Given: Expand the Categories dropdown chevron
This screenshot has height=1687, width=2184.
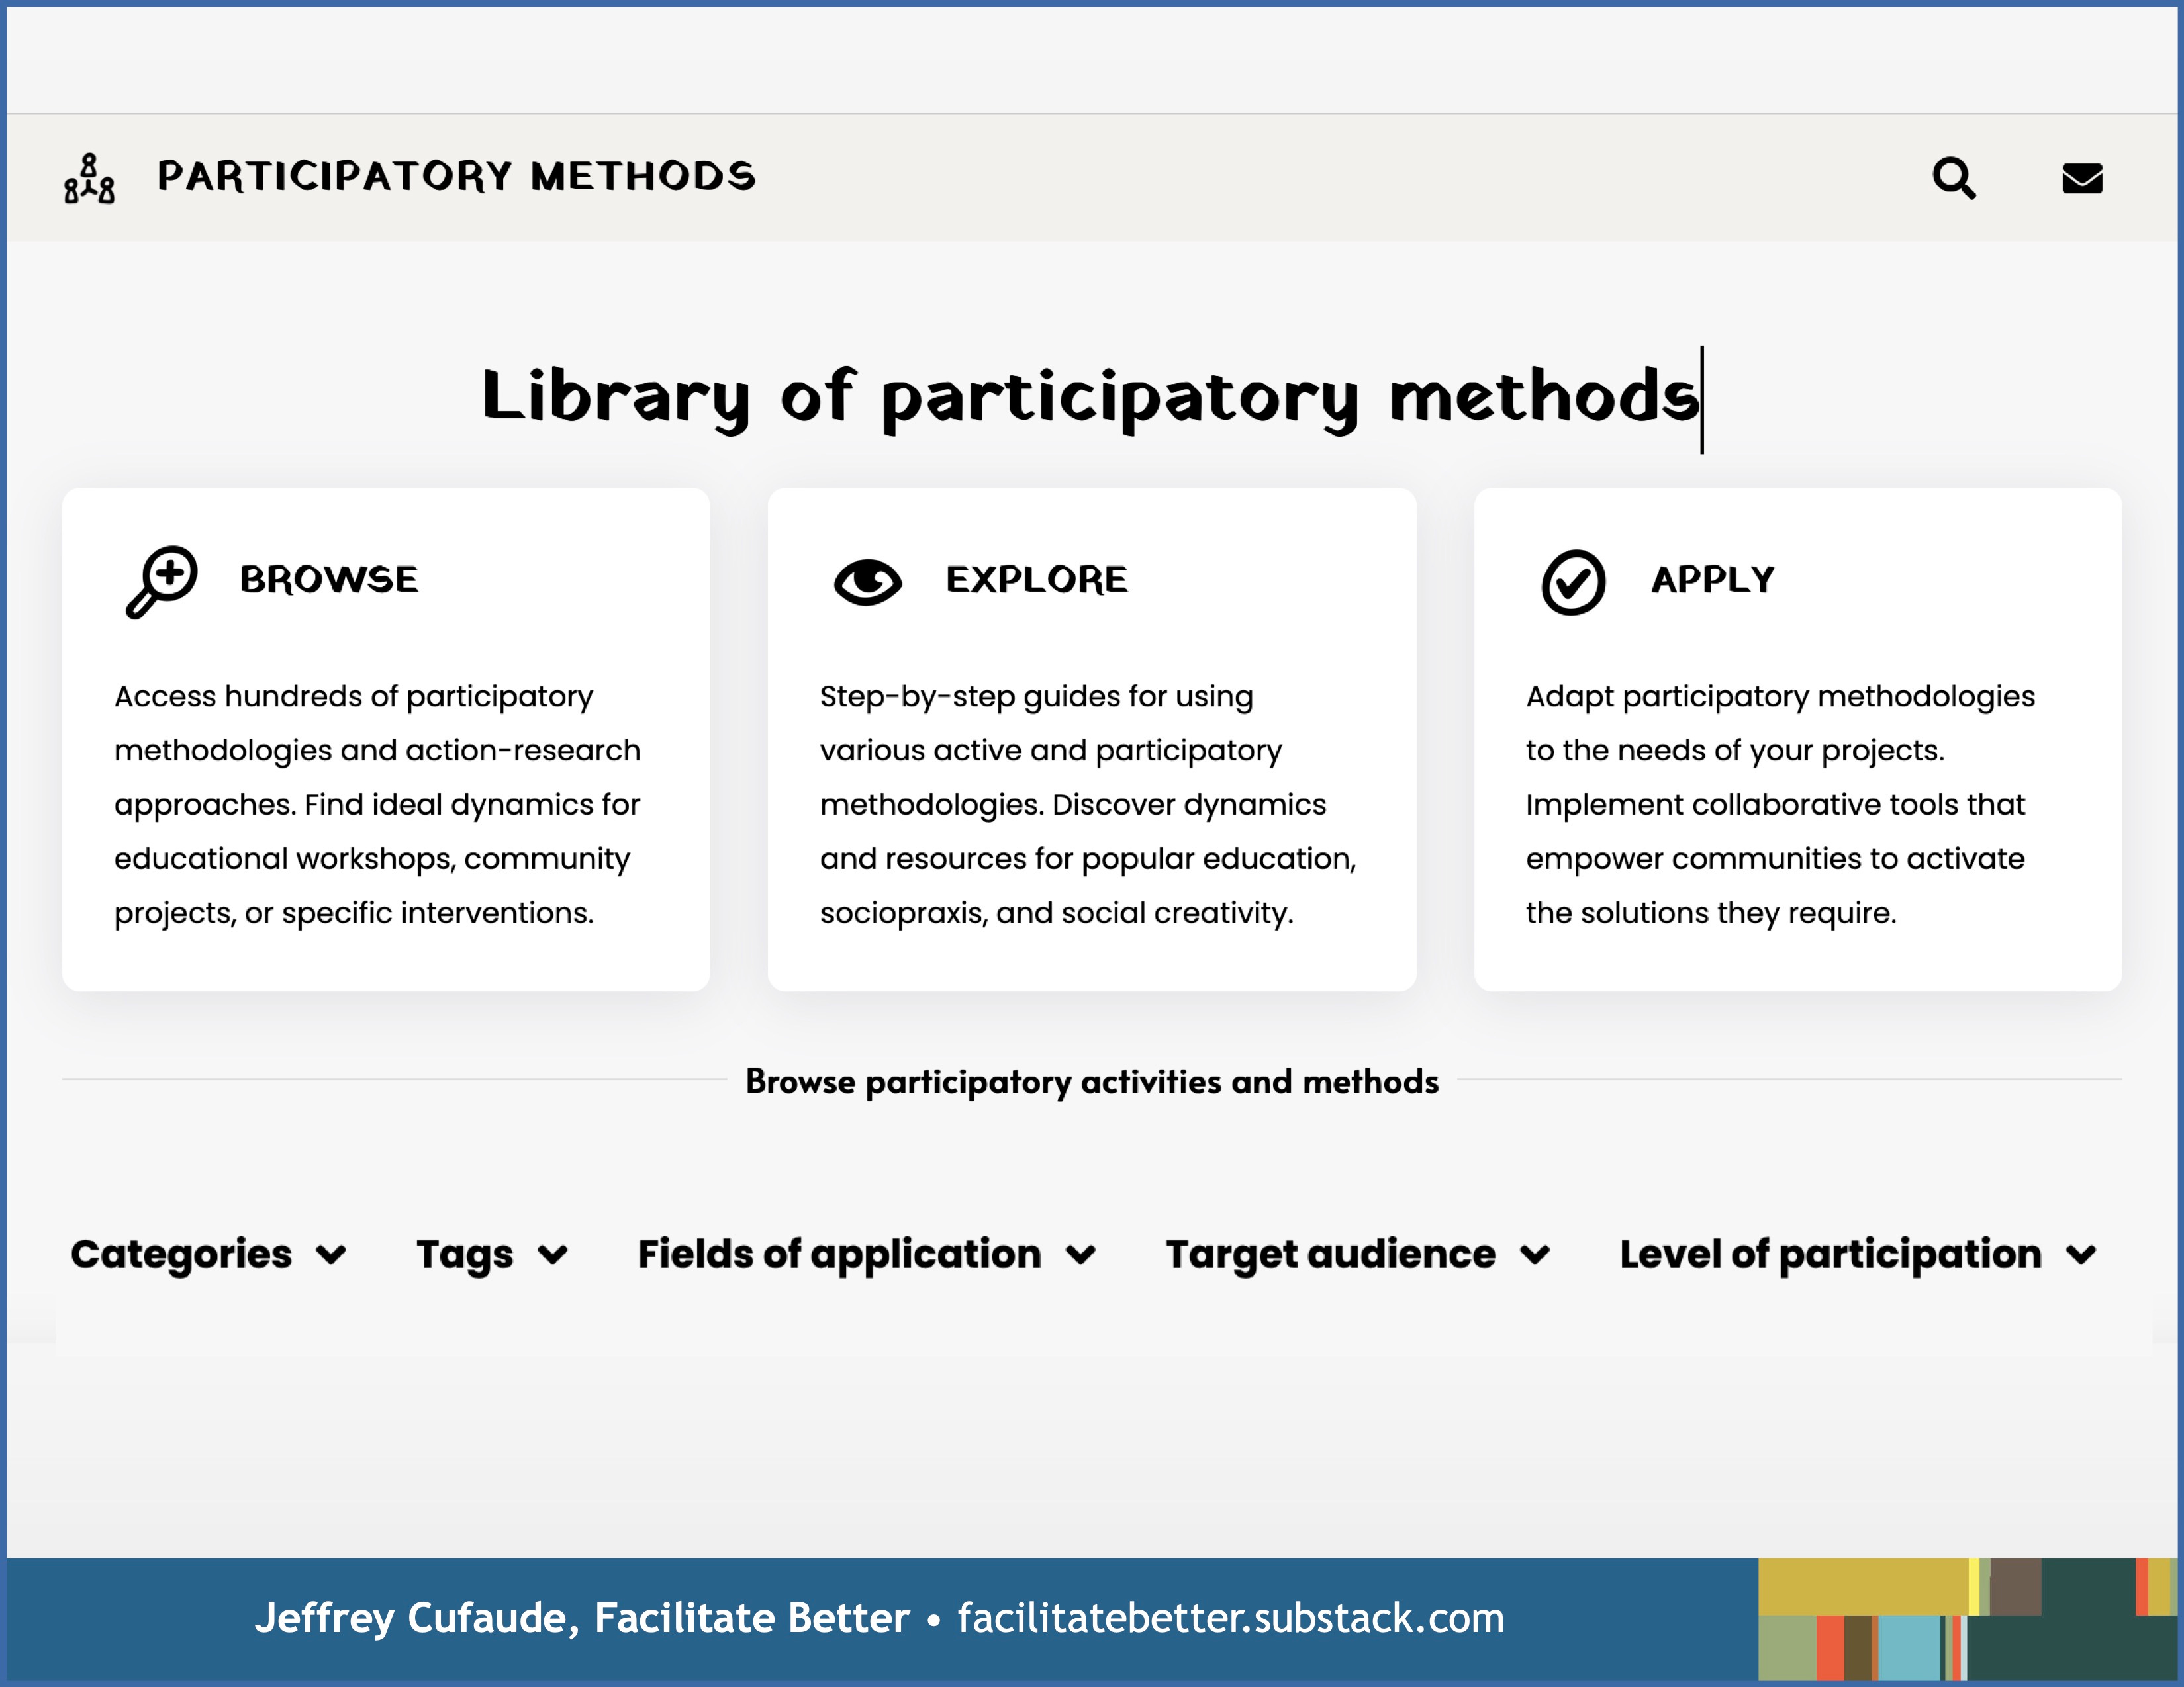Looking at the screenshot, I should coord(331,1254).
